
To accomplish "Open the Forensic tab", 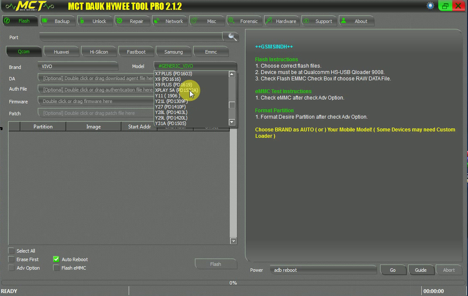I will pyautogui.click(x=244, y=21).
